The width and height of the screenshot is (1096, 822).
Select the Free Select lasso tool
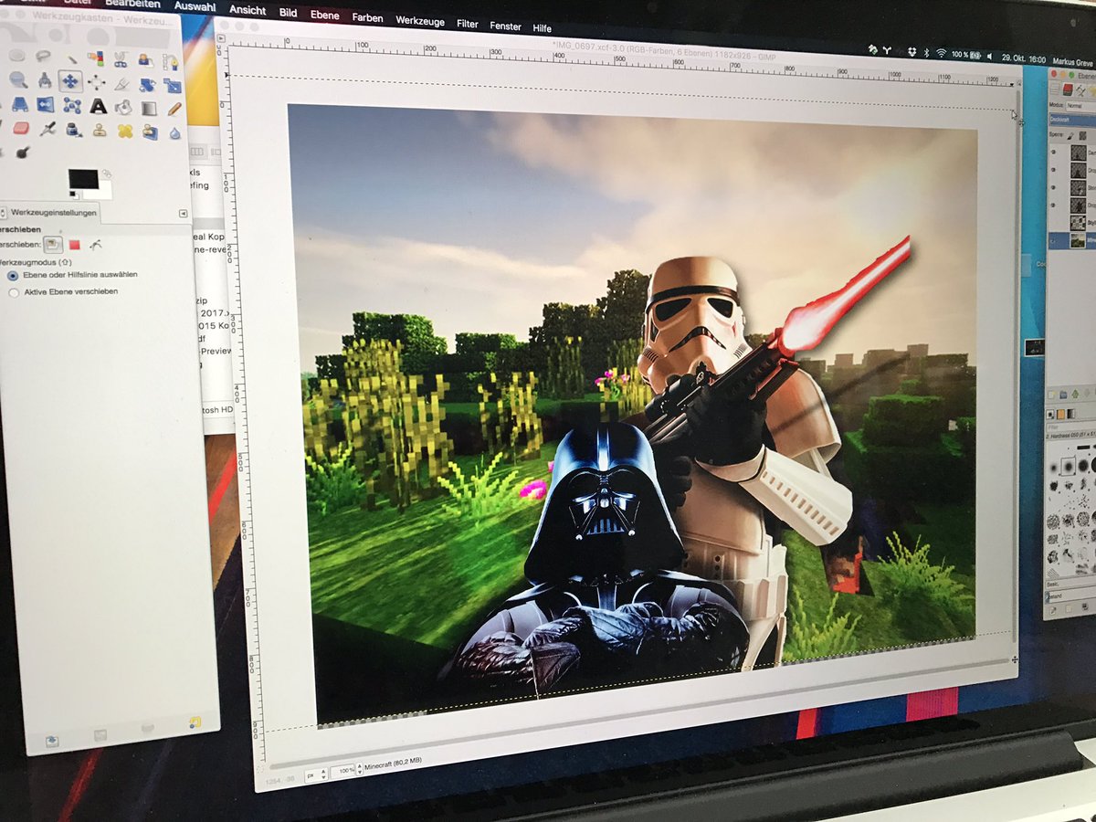[43, 56]
